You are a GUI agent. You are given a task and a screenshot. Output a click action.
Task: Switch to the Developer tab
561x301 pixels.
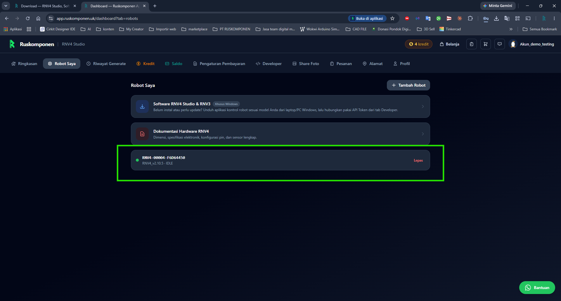coord(269,64)
